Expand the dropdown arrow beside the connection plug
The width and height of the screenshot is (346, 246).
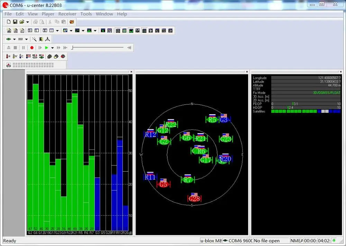[x=14, y=39]
